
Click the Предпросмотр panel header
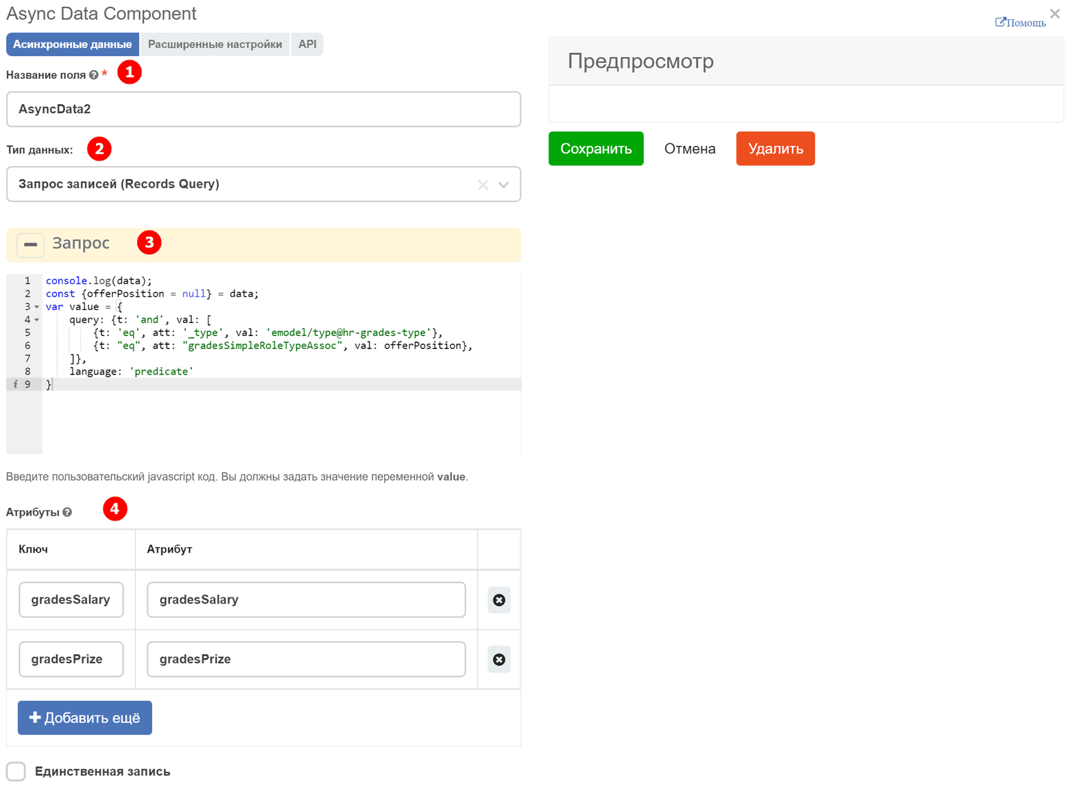(x=806, y=61)
